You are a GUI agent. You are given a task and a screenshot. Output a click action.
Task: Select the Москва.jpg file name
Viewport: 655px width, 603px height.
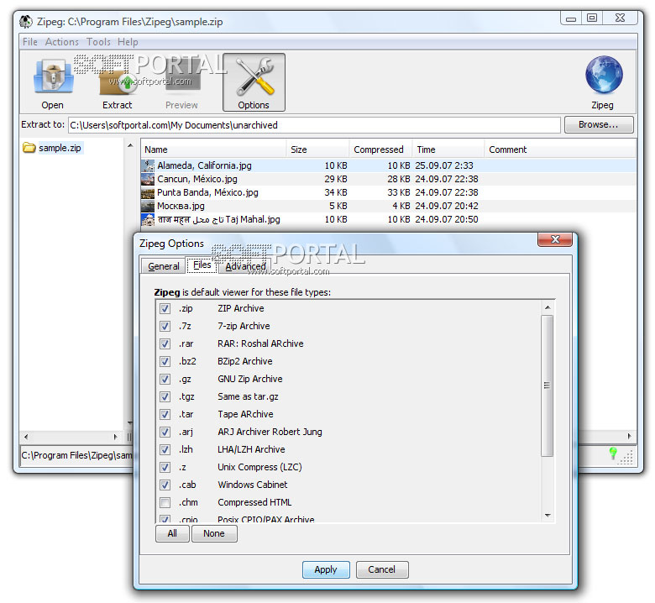[181, 206]
